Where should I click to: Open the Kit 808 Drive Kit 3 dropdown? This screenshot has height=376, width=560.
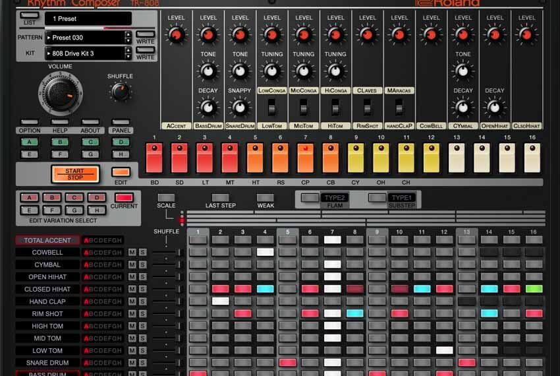coord(85,53)
